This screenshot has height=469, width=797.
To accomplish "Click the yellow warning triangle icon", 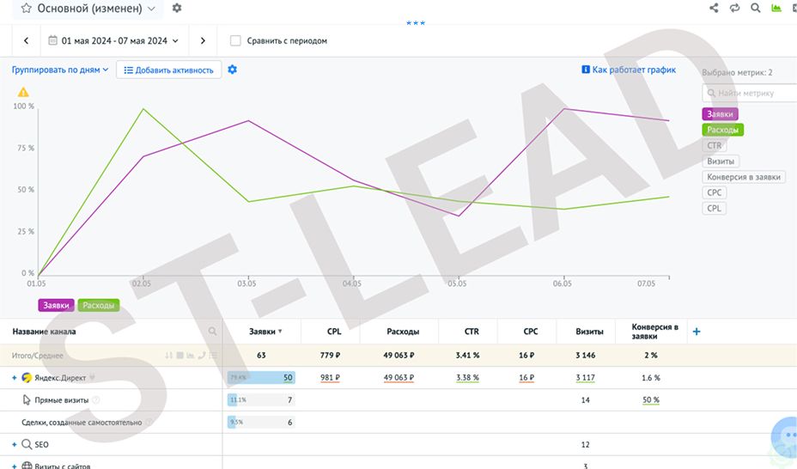I will [x=23, y=93].
